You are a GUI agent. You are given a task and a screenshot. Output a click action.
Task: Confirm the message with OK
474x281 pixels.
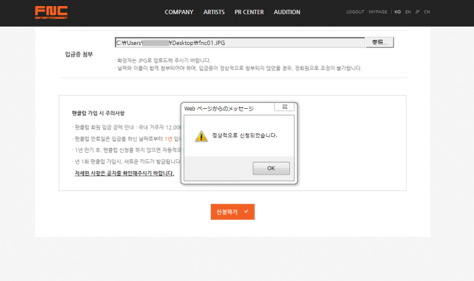[x=271, y=168]
